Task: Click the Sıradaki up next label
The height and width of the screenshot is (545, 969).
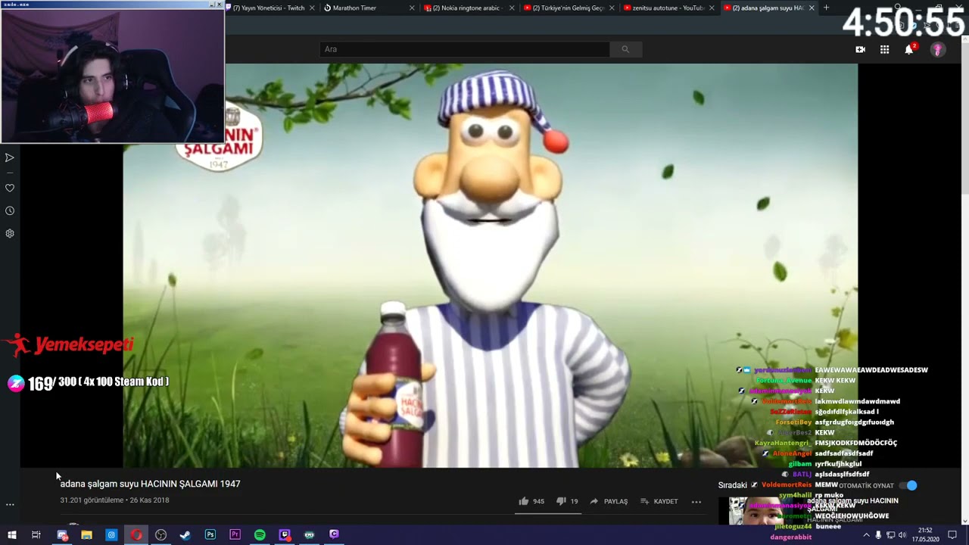Action: 733,485
